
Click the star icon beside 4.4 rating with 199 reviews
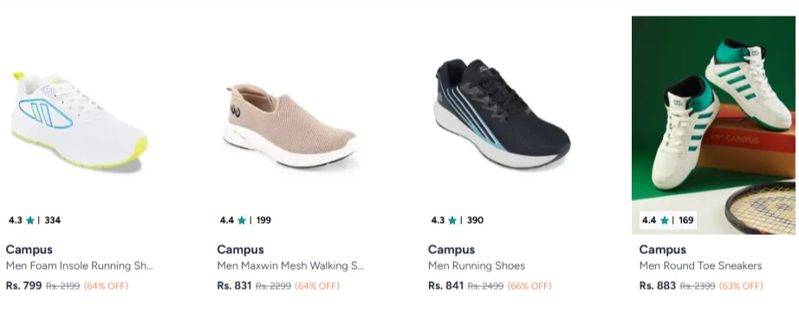pyautogui.click(x=242, y=220)
